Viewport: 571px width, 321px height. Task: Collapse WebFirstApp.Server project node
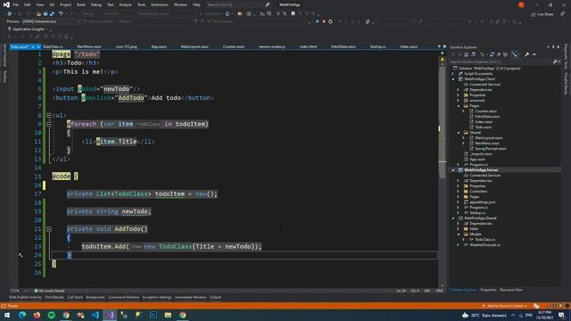click(x=453, y=170)
